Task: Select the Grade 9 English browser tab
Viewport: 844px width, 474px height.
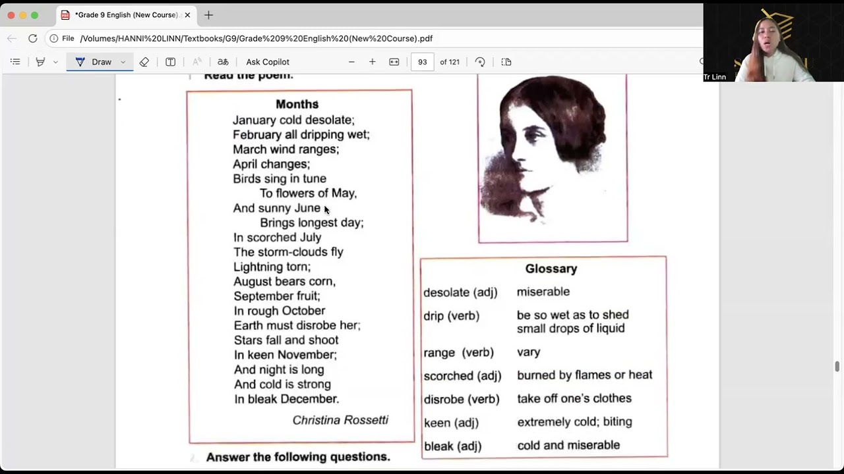Action: click(x=125, y=14)
